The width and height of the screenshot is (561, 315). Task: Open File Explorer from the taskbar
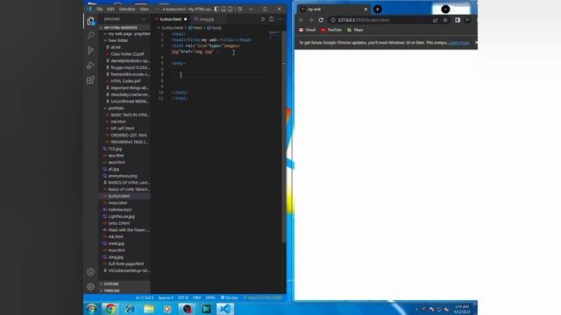point(148,309)
